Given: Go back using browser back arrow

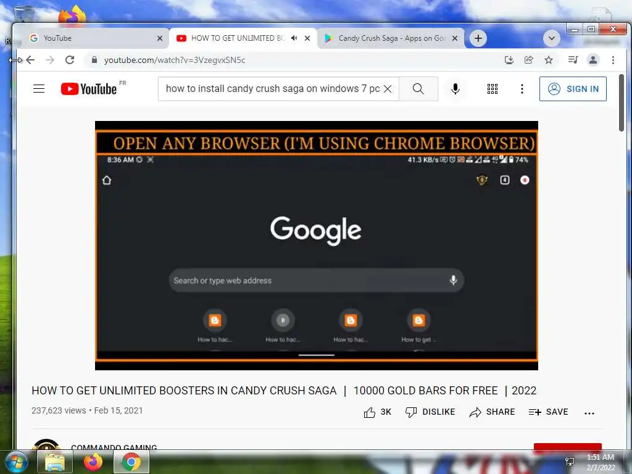Looking at the screenshot, I should point(30,60).
